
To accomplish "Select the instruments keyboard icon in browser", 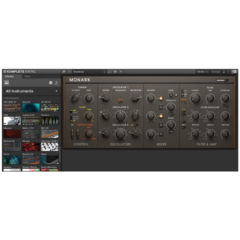I will tap(6, 83).
